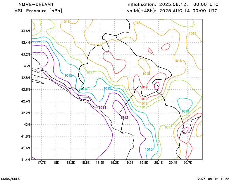Screen dimensions: 234x181
Task: Click the NMME-DREAM1 model title
Action: [x=36, y=4]
